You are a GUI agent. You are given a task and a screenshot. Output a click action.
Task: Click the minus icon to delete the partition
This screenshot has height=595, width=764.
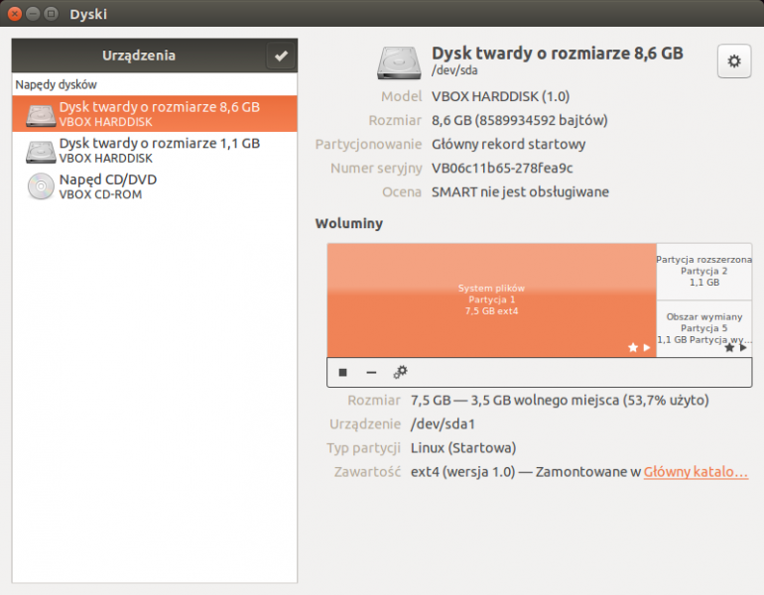click(371, 372)
